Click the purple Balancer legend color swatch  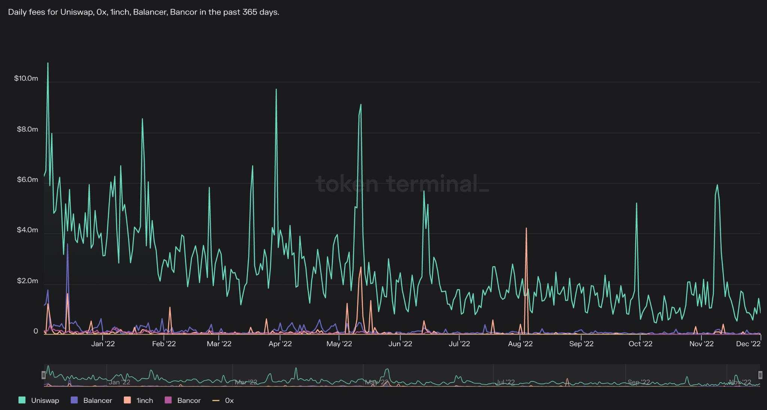74,400
